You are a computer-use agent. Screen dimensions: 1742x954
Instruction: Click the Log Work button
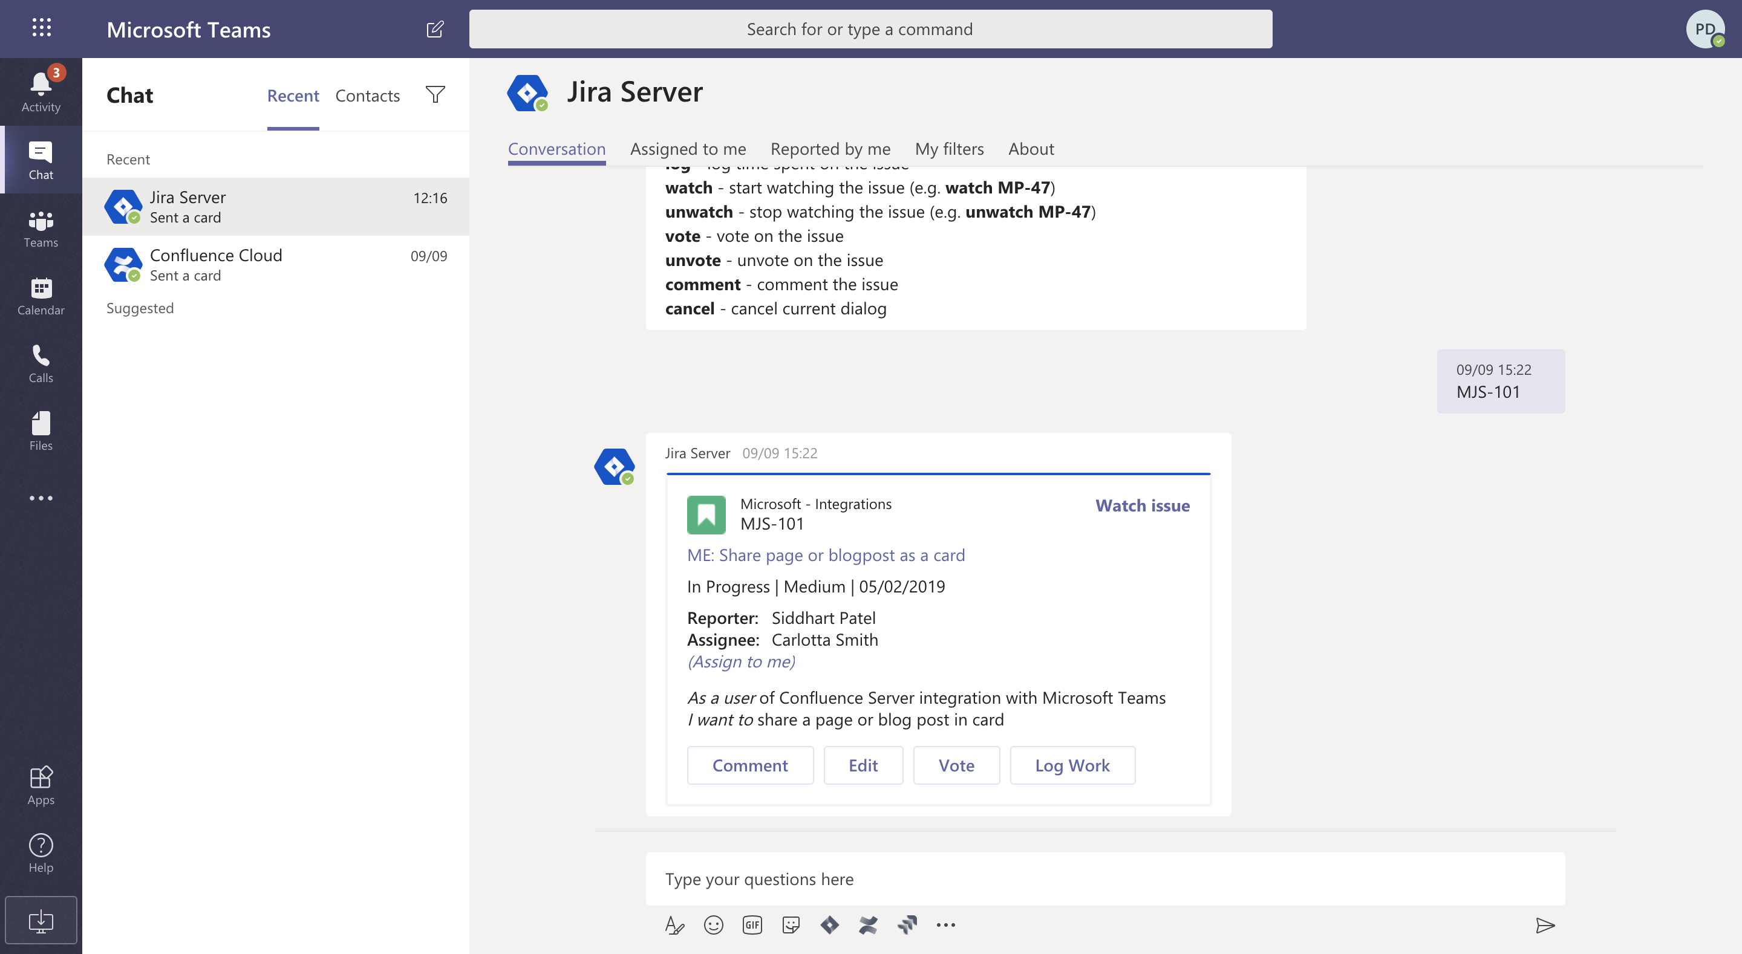[x=1072, y=765]
